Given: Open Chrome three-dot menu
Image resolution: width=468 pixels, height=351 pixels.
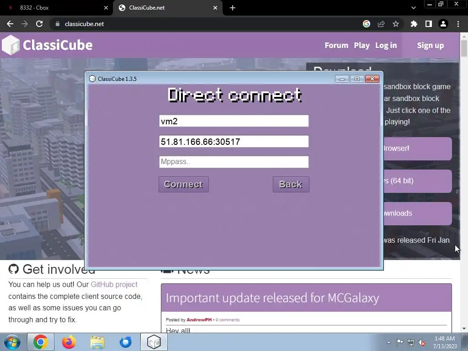Looking at the screenshot, I should (458, 24).
